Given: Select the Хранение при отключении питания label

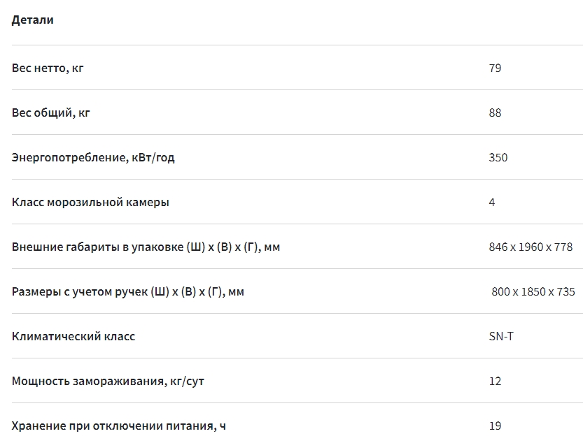Looking at the screenshot, I should (119, 426).
